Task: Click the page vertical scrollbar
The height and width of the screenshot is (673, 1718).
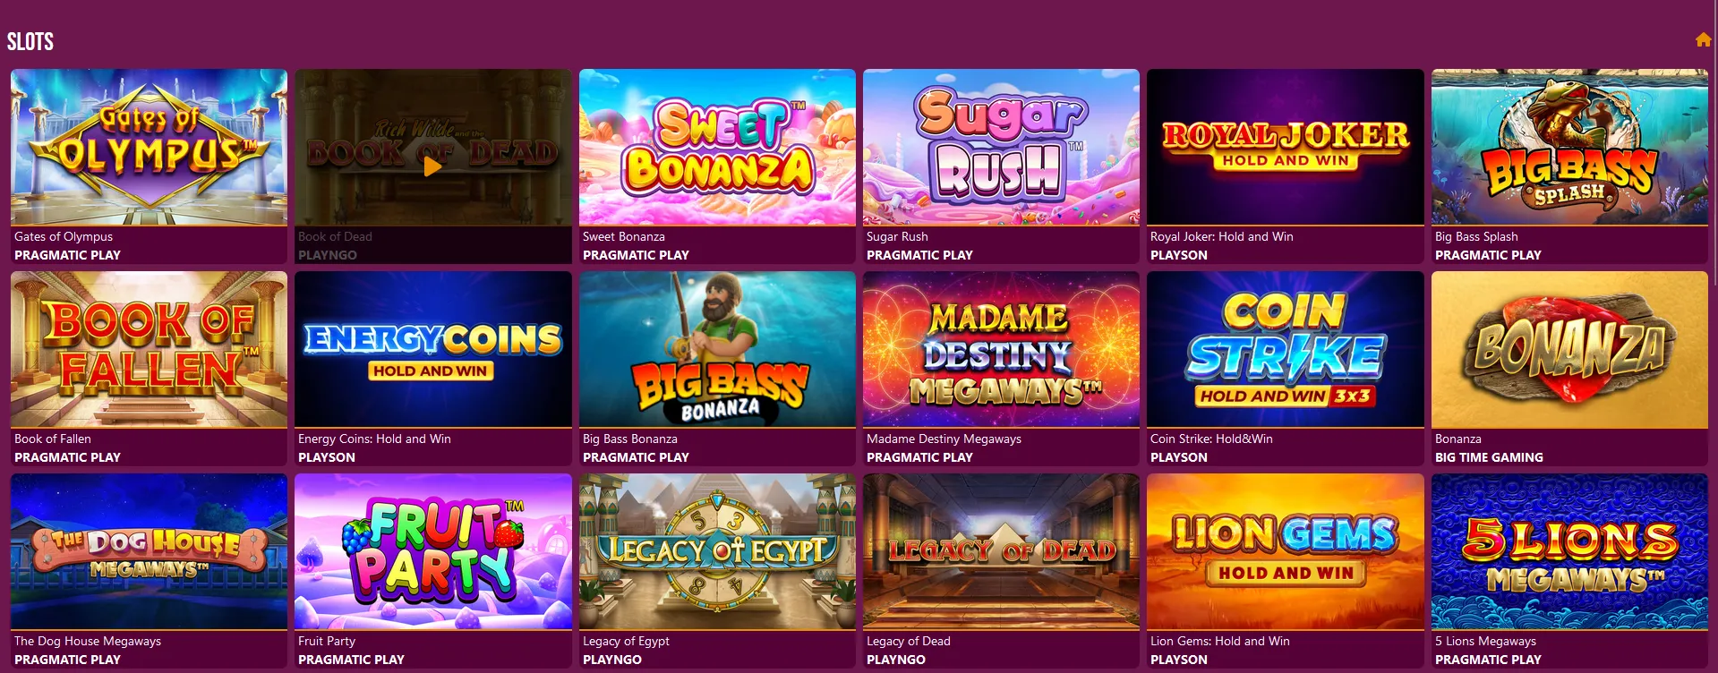Action: coord(1714,143)
